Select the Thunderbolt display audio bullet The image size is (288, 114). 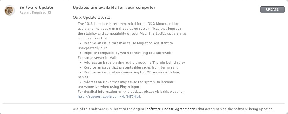[x=133, y=62]
